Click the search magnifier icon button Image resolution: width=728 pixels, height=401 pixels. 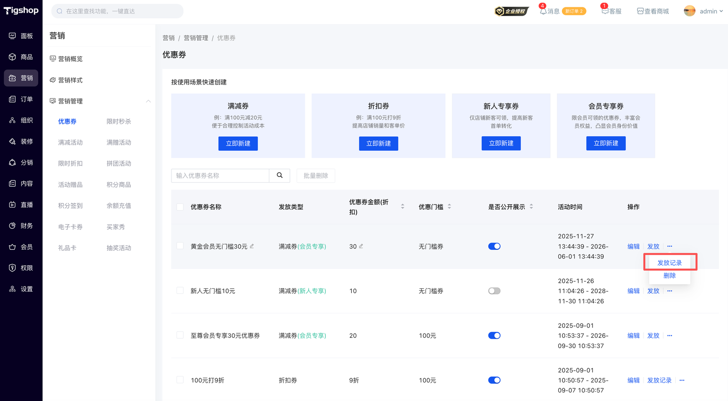click(279, 176)
